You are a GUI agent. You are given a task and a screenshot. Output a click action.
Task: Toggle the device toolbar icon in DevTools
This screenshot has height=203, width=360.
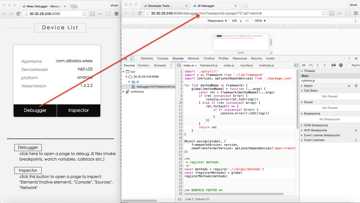click(x=132, y=58)
